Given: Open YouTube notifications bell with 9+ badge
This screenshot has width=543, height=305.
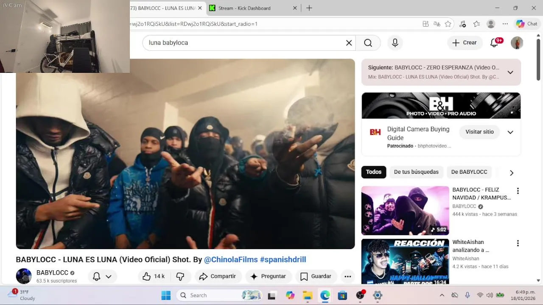Looking at the screenshot, I should pos(495,42).
